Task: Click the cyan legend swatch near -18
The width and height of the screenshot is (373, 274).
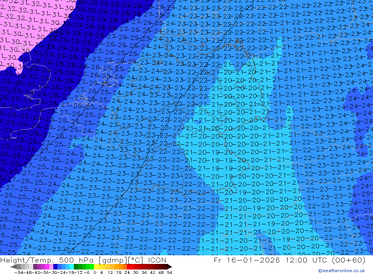Action: point(72,267)
